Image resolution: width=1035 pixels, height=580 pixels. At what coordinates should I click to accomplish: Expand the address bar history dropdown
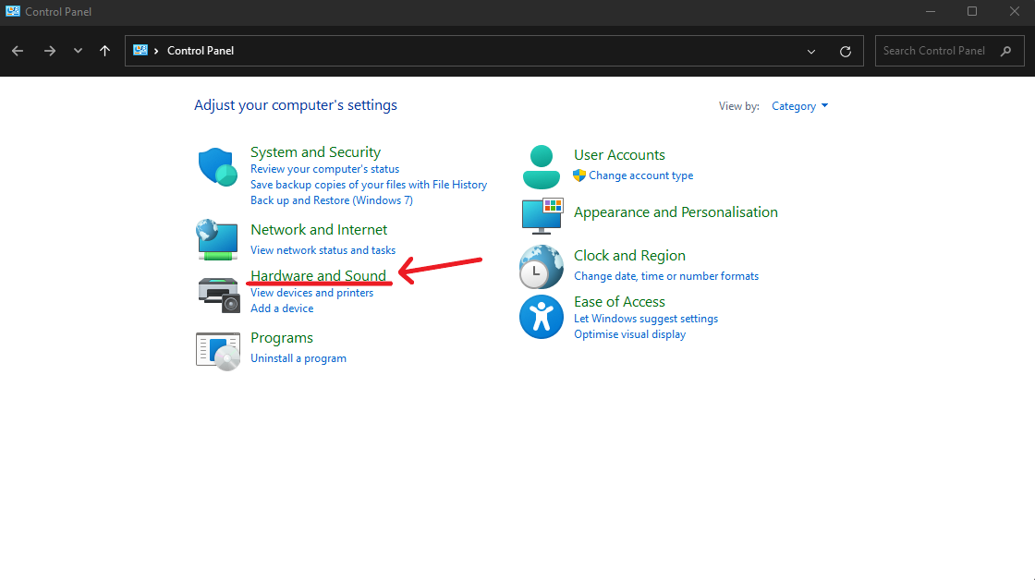[x=811, y=51]
